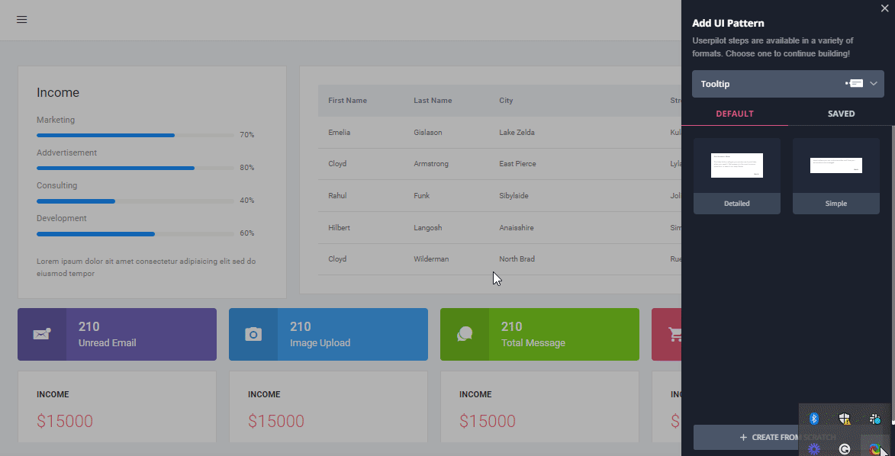Click the multicolored circular tray icon
The image size is (895, 456).
coord(874,449)
